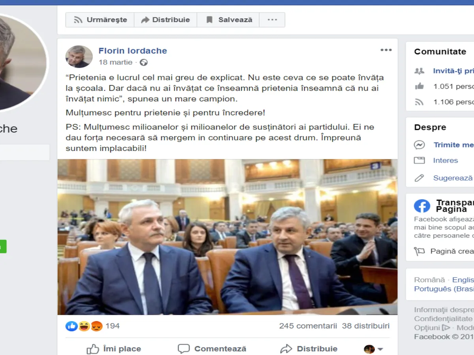Open the 245 comentarii link
Screen dimensions: 474x355
(308, 326)
